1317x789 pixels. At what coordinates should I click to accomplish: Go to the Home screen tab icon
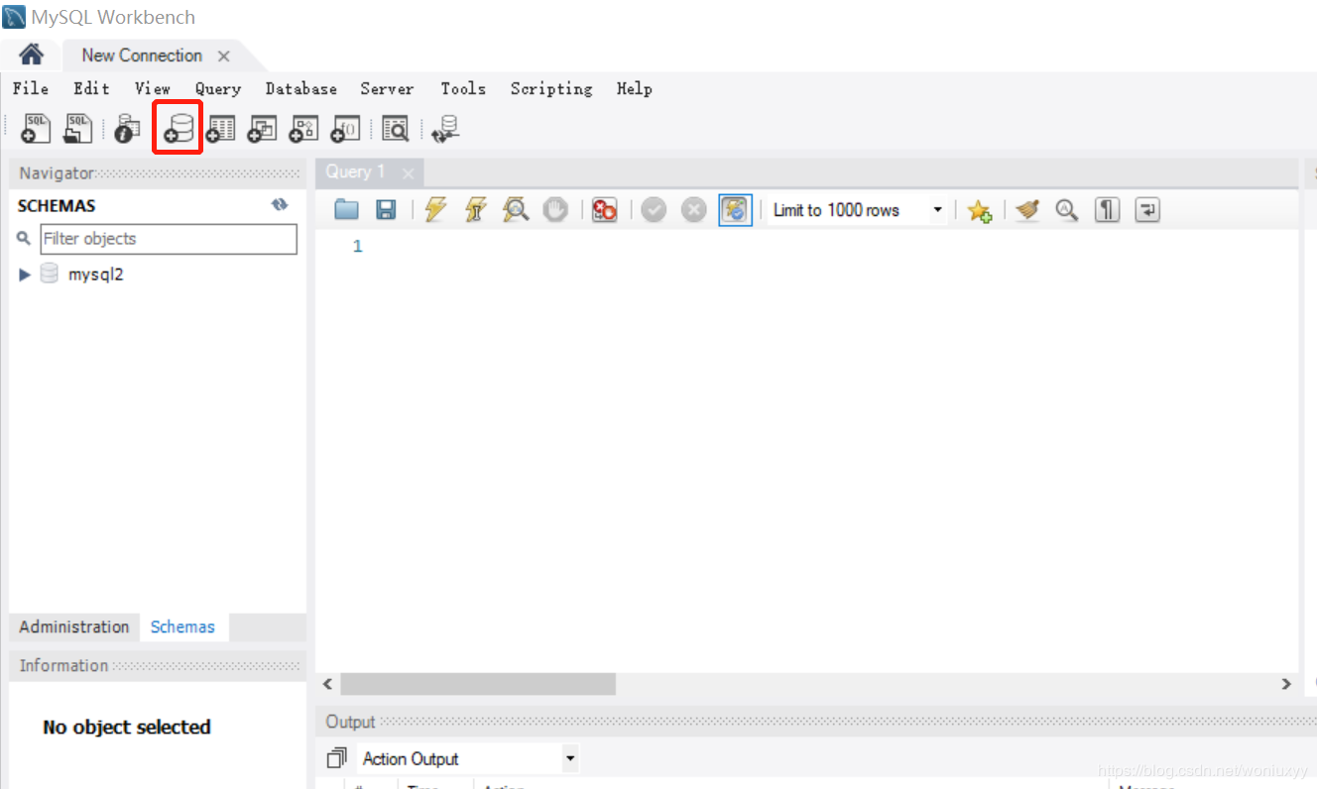coord(32,55)
